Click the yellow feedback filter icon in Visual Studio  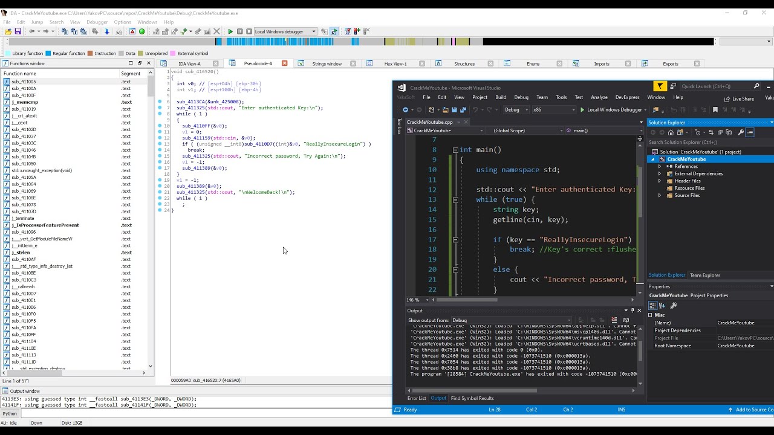[660, 86]
